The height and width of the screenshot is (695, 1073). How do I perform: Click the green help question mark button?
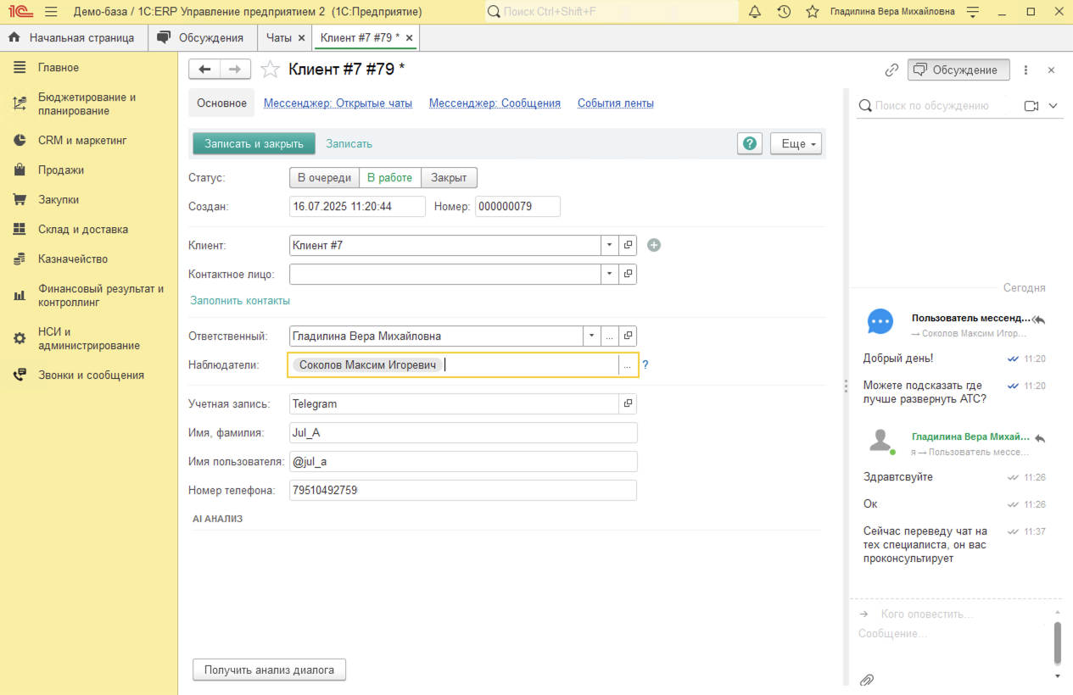point(749,144)
